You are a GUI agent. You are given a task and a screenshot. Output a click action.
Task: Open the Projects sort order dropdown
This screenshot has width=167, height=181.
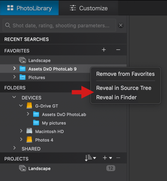90,158
